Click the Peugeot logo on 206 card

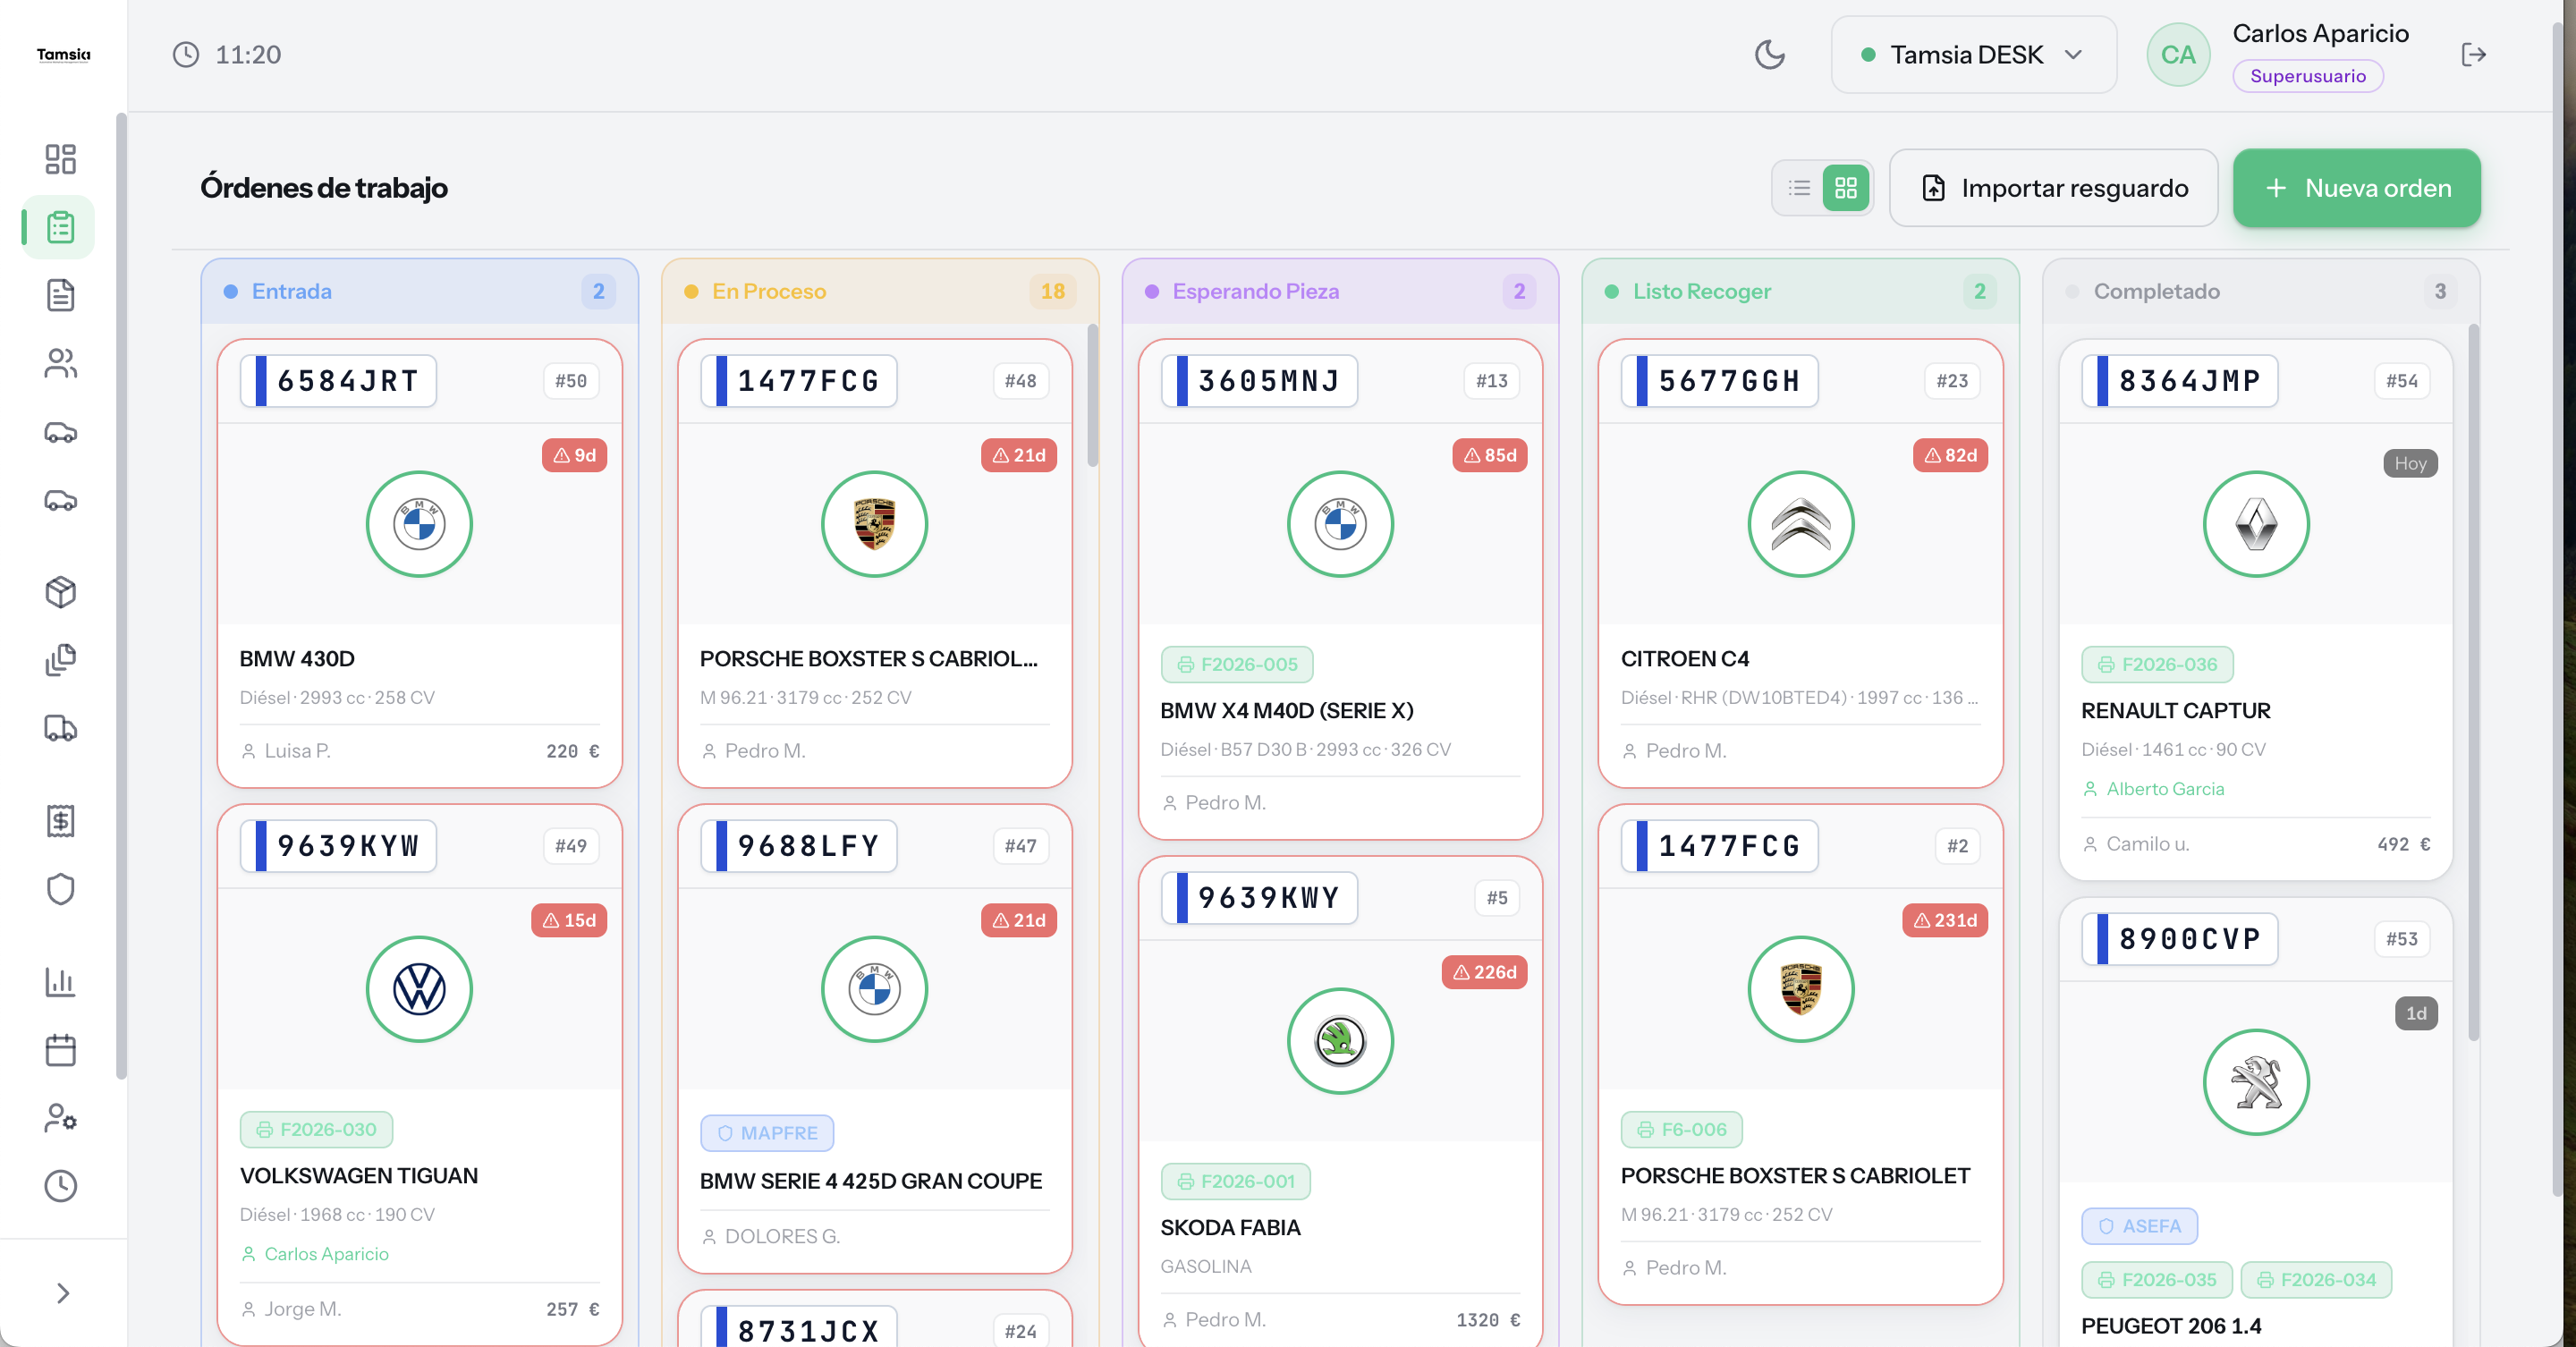click(x=2256, y=1082)
